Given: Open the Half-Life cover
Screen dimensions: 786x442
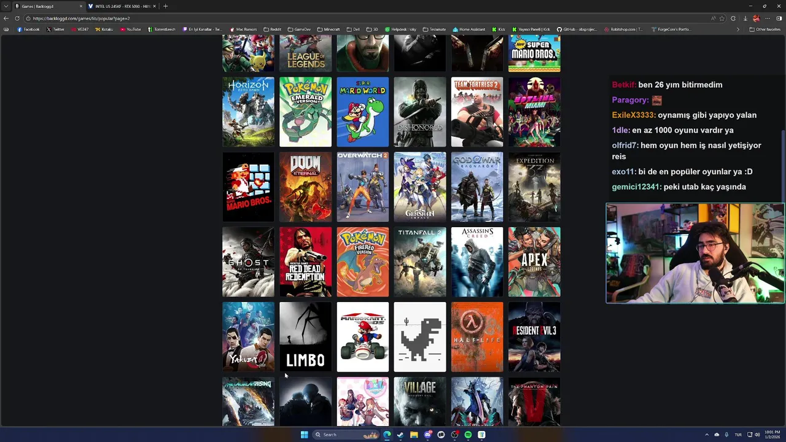Looking at the screenshot, I should tap(477, 337).
